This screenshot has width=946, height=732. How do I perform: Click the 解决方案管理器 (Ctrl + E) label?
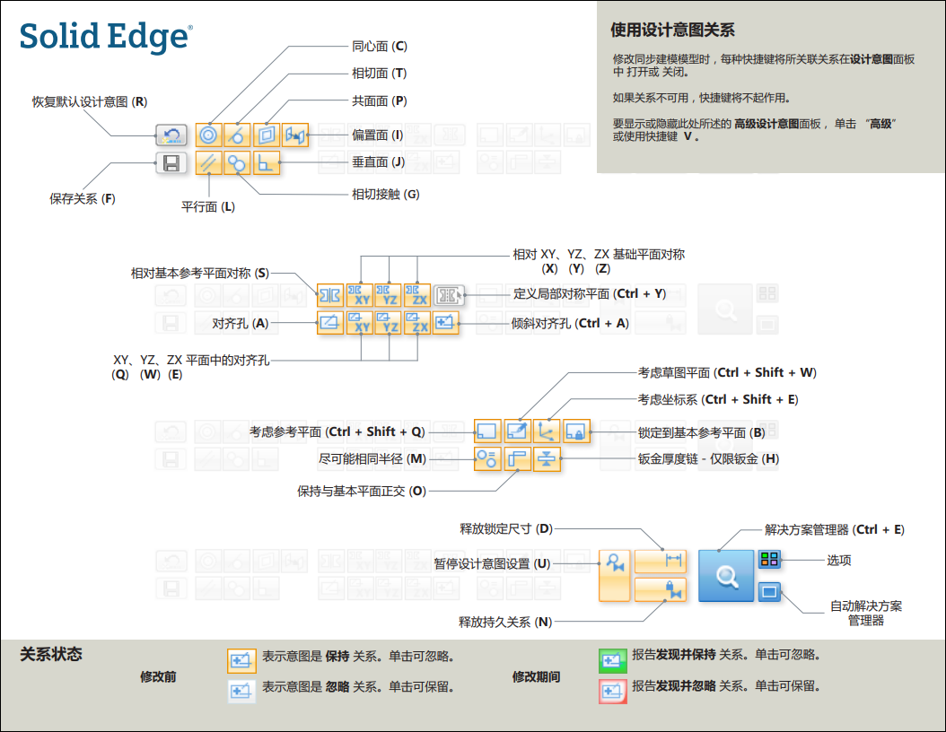pyautogui.click(x=835, y=529)
